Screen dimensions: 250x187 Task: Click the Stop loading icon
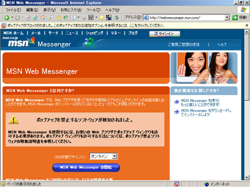click(28, 18)
